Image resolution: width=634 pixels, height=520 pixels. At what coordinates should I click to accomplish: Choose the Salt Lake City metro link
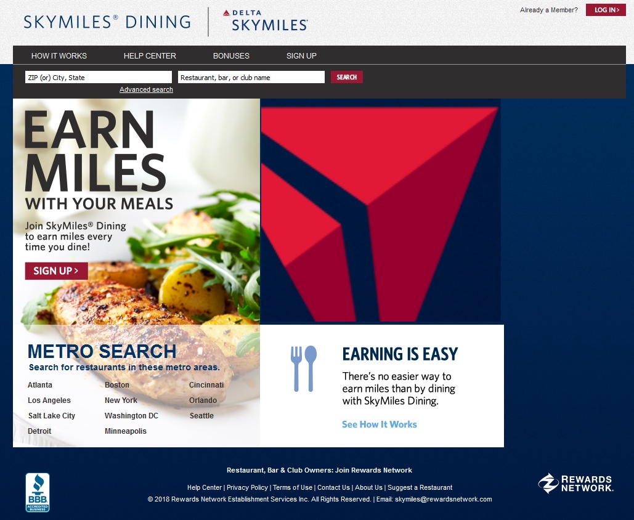(x=52, y=416)
